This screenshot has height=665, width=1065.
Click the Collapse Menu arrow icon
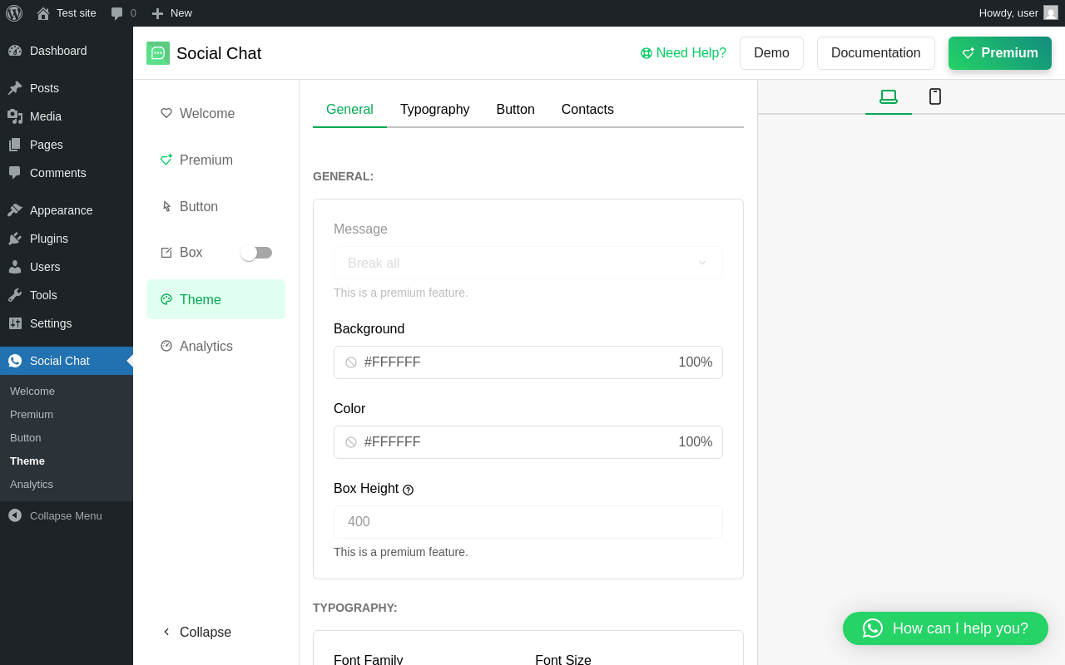(x=15, y=515)
